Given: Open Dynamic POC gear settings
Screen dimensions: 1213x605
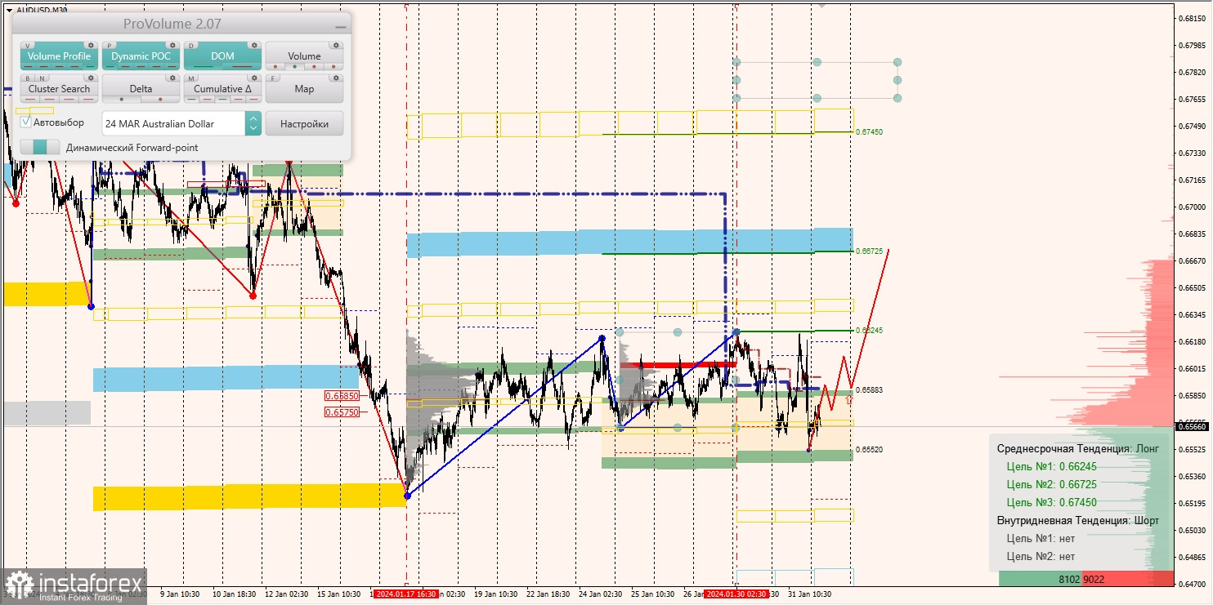Looking at the screenshot, I should 172,45.
